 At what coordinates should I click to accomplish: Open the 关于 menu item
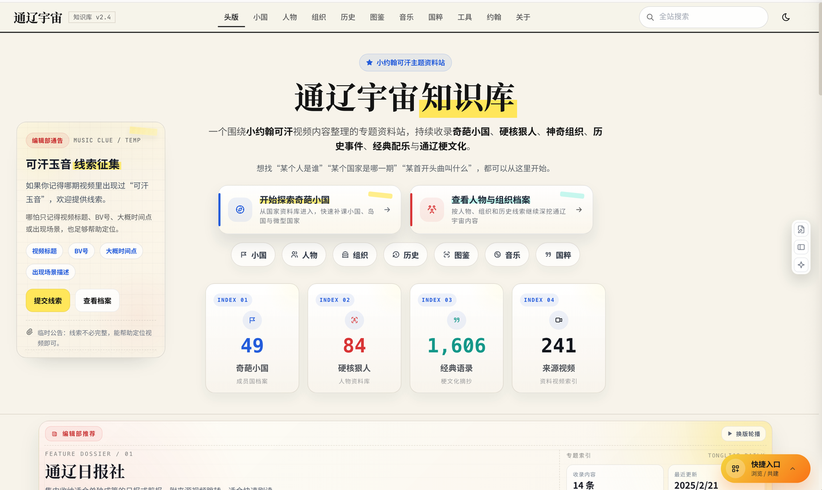523,17
